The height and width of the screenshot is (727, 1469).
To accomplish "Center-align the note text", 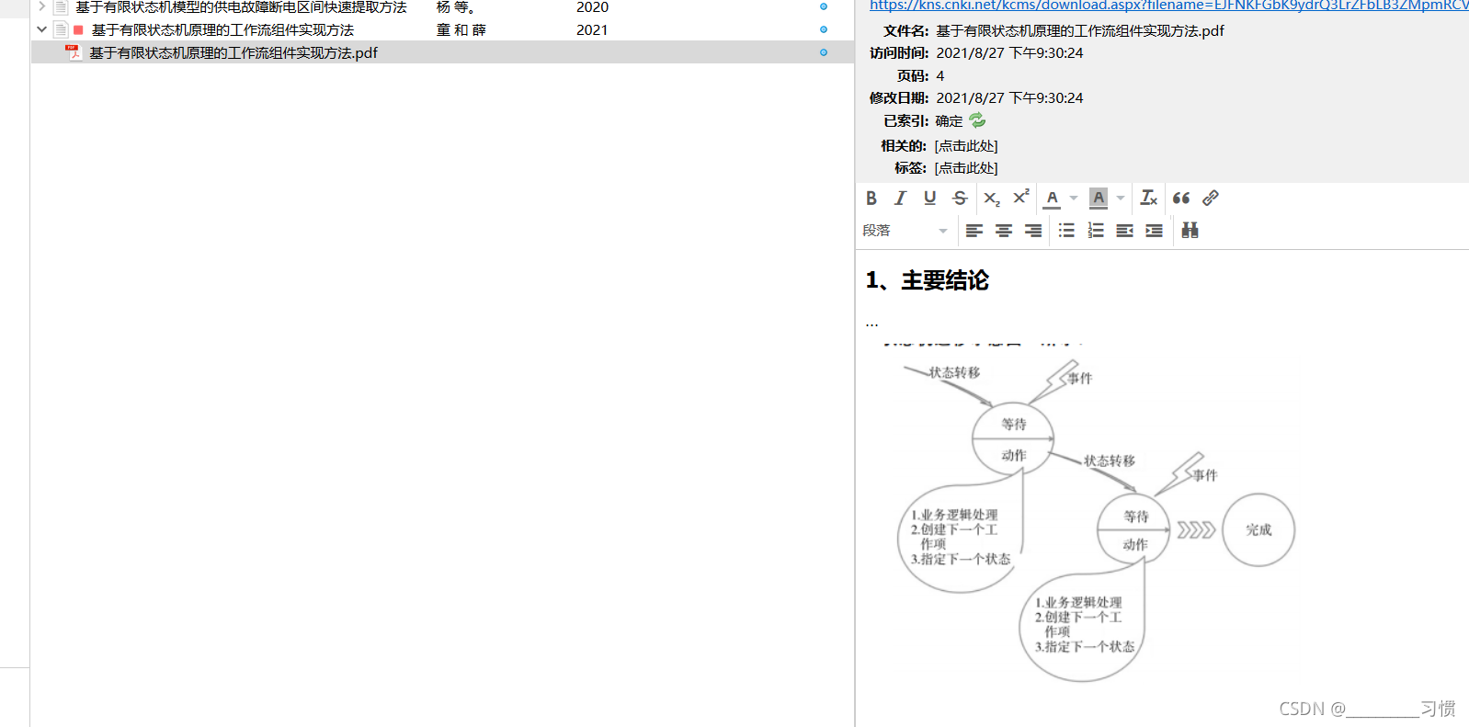I will tap(1004, 231).
